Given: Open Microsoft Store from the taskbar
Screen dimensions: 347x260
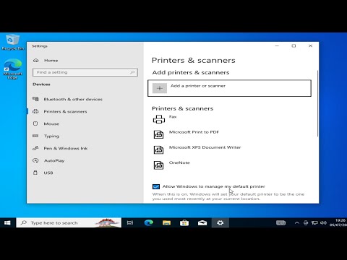Looking at the screenshot, I should pyautogui.click(x=184, y=223).
